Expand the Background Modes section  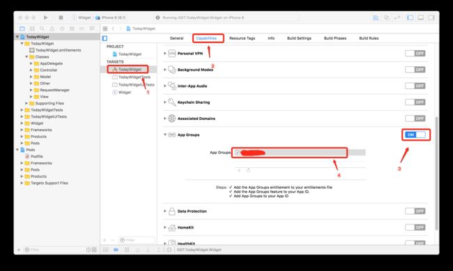tap(165, 70)
